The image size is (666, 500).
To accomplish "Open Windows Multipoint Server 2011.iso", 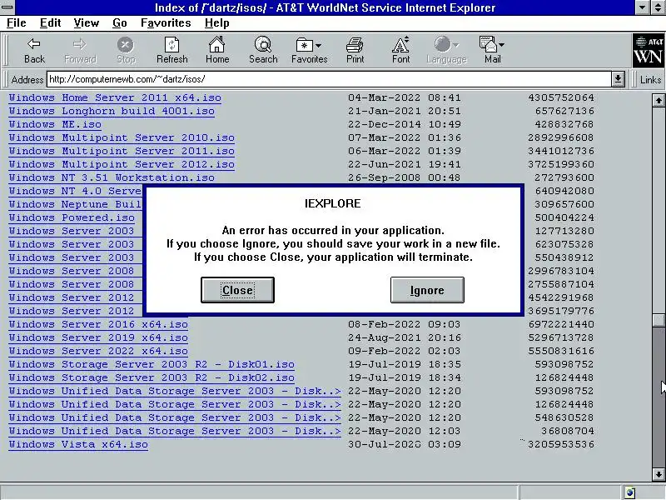I will [x=122, y=151].
